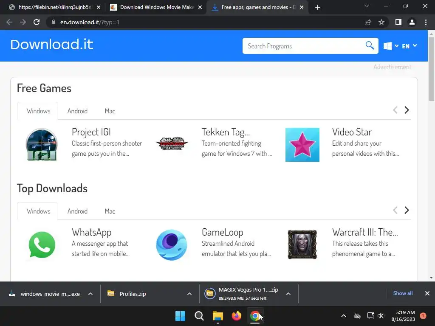The width and height of the screenshot is (435, 326).
Task: Select Windows tab under Top Downloads
Action: pyautogui.click(x=38, y=211)
